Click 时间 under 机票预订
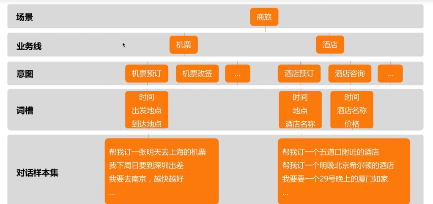The image size is (433, 204). [x=147, y=97]
